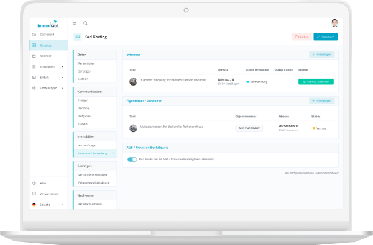
Task: Open Aktivitätsnachweis under Nachweise
Action: tap(90, 204)
